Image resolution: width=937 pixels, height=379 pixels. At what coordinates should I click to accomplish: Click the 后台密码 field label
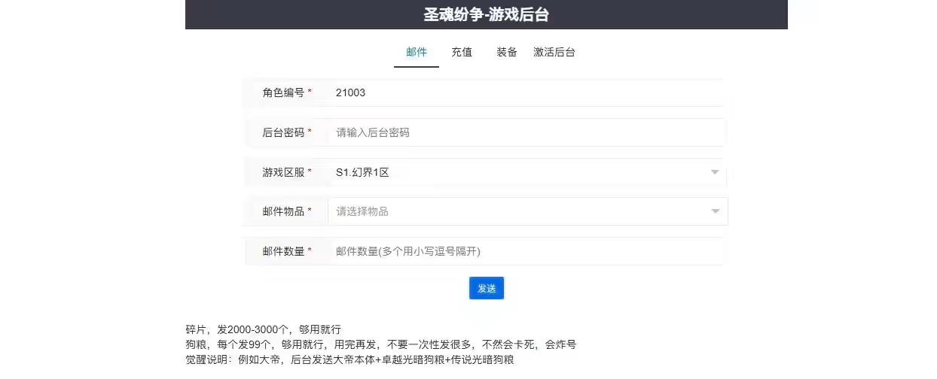point(283,132)
